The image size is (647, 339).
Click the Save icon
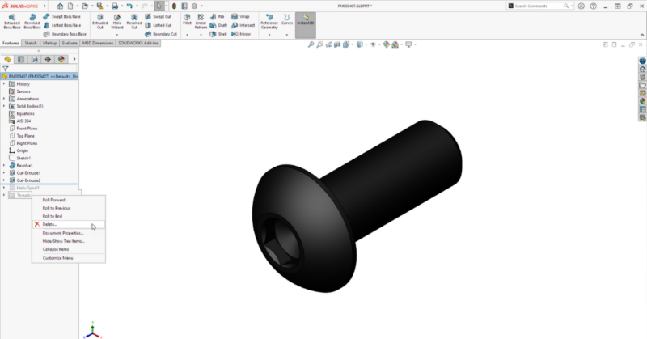coord(99,6)
